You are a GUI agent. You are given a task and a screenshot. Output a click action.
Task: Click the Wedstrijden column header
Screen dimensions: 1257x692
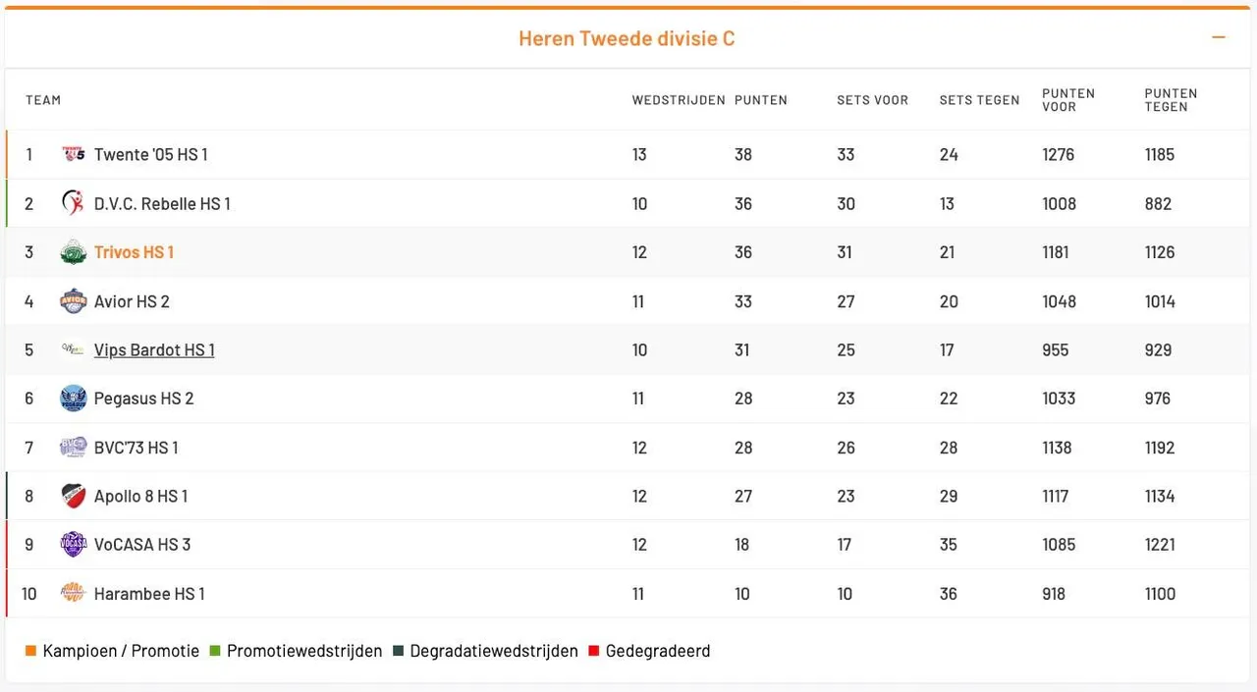(679, 100)
